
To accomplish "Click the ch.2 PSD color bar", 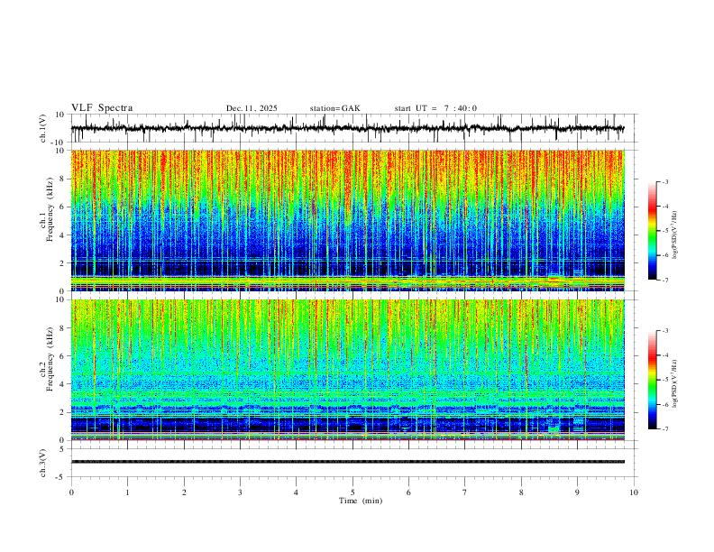I will click(x=652, y=380).
